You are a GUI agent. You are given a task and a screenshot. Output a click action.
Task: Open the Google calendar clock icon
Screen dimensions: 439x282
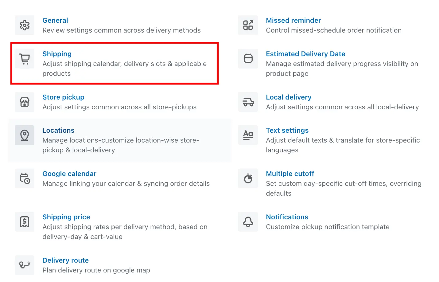pos(25,178)
